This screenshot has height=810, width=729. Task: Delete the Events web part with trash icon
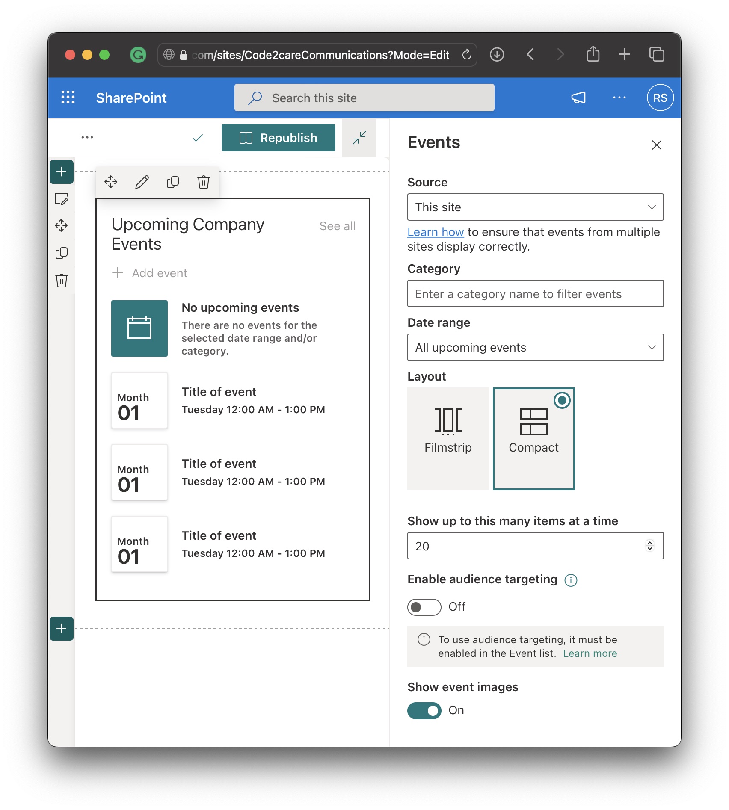pos(204,182)
